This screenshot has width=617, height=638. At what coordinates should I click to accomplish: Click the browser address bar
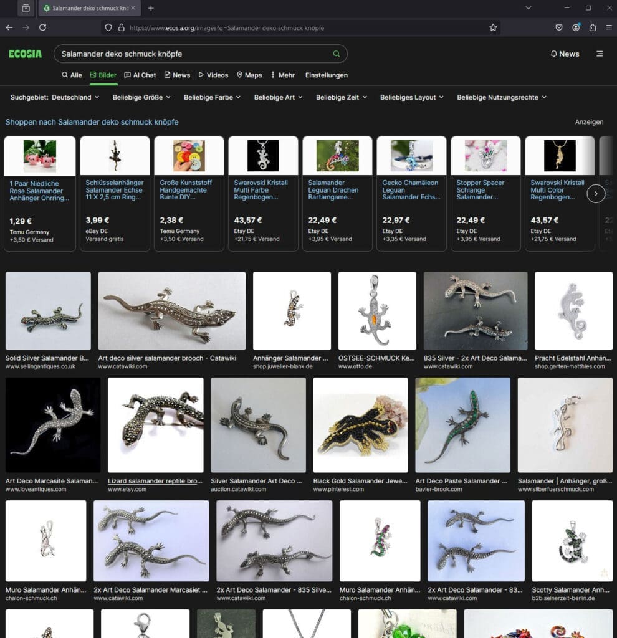pos(300,27)
